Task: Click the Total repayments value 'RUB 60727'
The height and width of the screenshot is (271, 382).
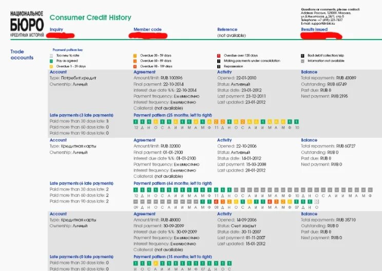Action: 346,146
